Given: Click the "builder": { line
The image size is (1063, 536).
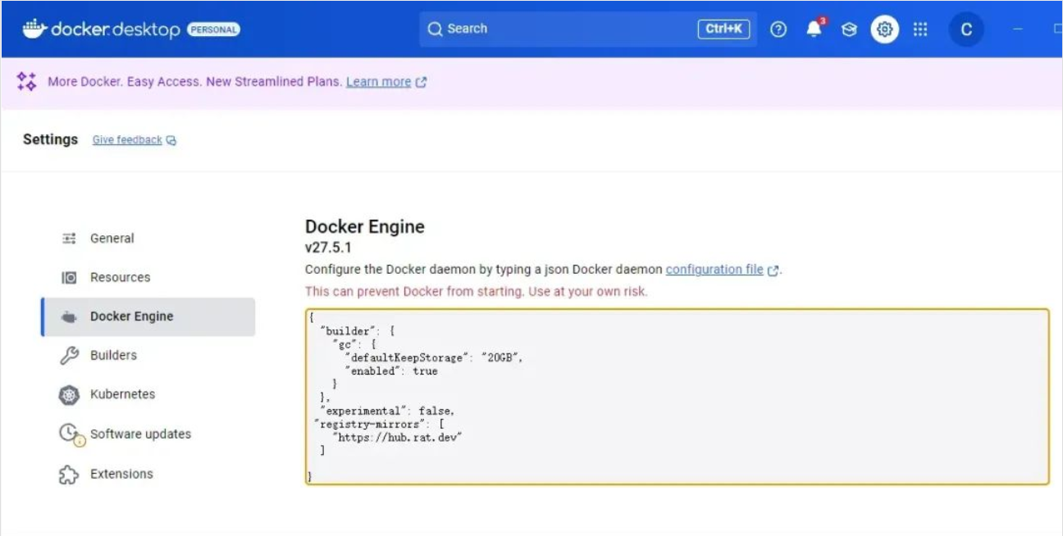Looking at the screenshot, I should (x=358, y=331).
